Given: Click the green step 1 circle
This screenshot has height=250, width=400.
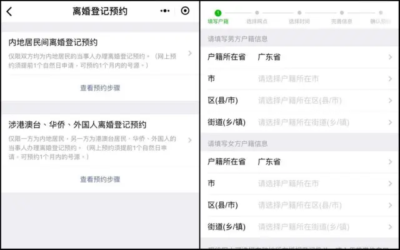Looking at the screenshot, I should [x=218, y=12].
